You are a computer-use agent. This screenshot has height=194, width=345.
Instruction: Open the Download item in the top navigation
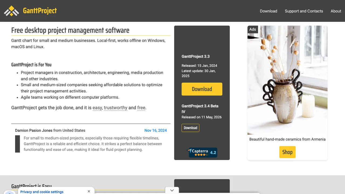268,11
